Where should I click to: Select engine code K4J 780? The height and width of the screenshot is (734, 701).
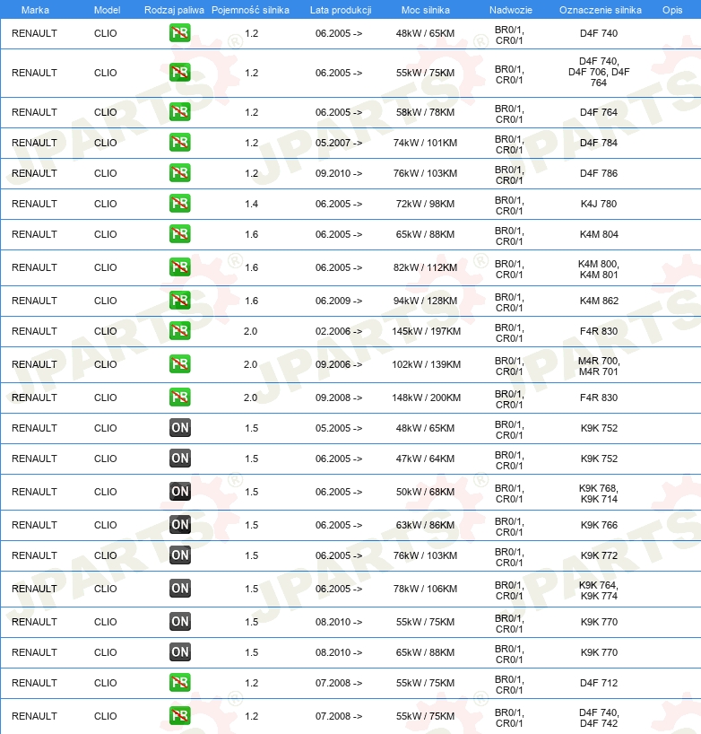click(x=599, y=204)
